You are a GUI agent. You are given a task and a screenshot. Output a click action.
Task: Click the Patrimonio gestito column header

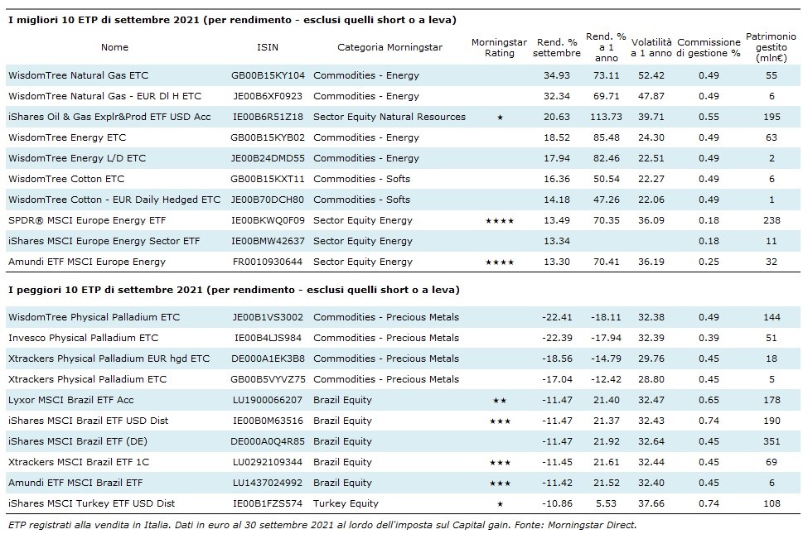tap(770, 47)
